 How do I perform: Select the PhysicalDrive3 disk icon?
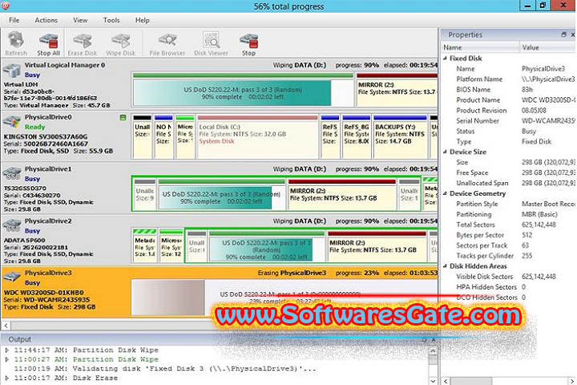[13, 278]
